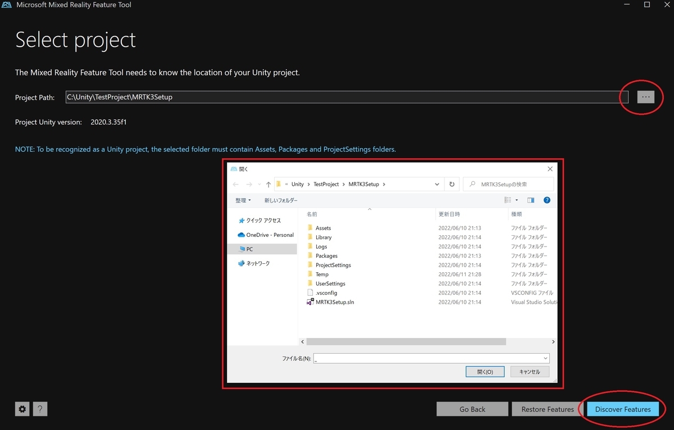Click the Temp folder date 2022/06/11 21:28
The width and height of the screenshot is (674, 430).
[459, 275]
